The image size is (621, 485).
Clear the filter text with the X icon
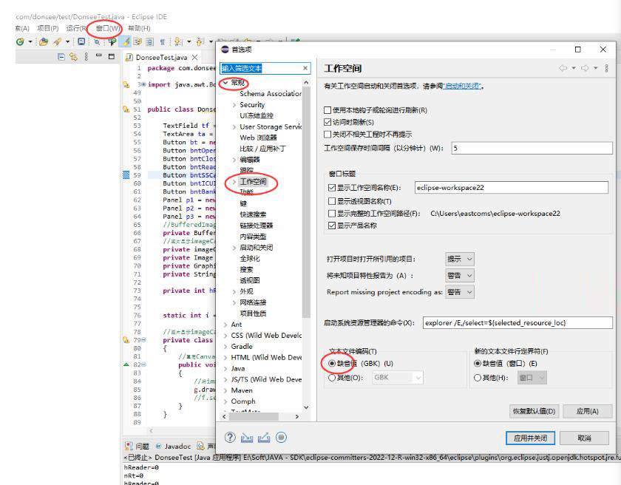305,68
